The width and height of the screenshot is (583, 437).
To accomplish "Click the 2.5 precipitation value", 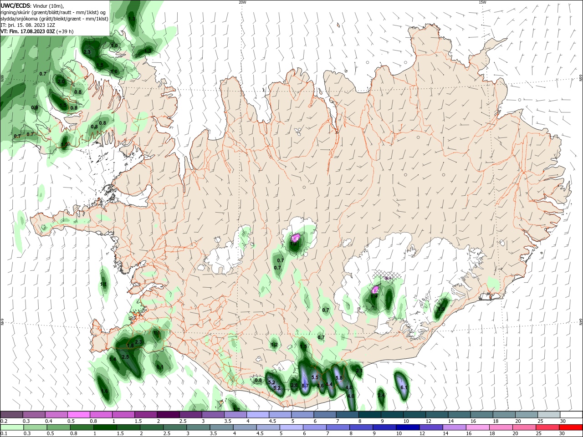I will (126, 357).
